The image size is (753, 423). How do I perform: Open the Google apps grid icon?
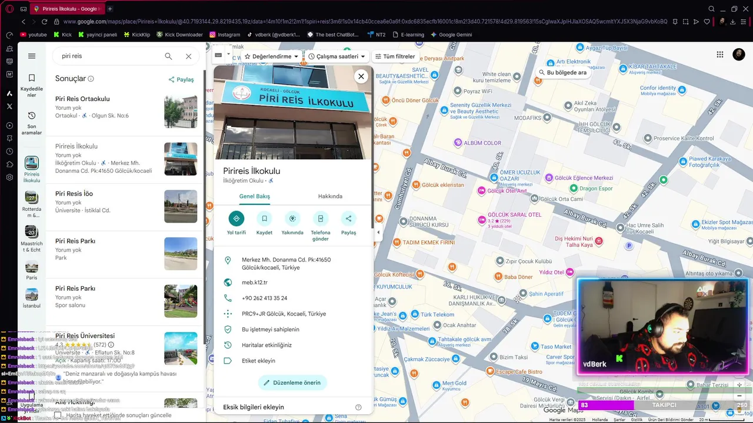(x=720, y=55)
